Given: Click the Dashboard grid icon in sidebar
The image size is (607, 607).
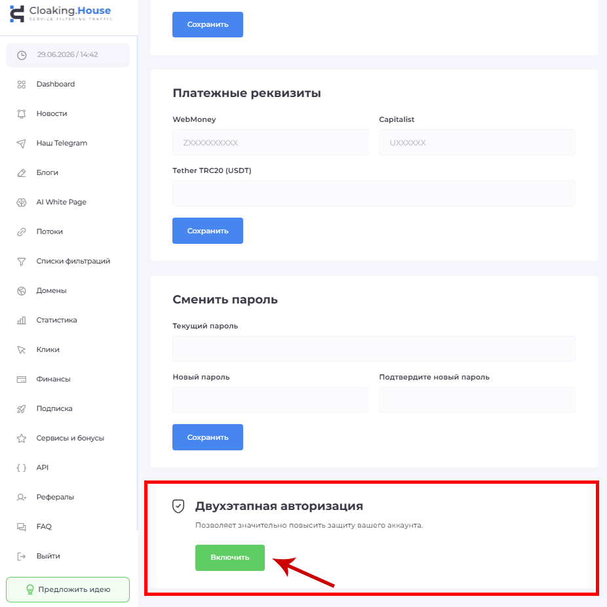Looking at the screenshot, I should pos(21,85).
